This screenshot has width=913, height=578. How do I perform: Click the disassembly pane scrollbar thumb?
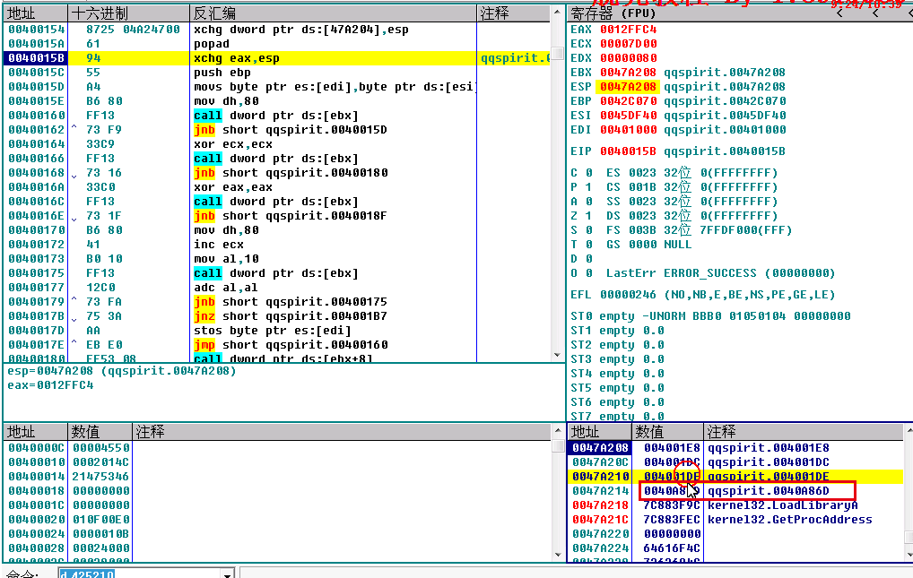[x=557, y=53]
